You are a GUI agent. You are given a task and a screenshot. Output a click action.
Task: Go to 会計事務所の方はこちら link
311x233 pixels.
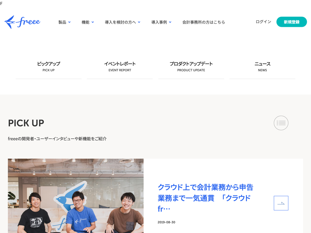pyautogui.click(x=203, y=22)
